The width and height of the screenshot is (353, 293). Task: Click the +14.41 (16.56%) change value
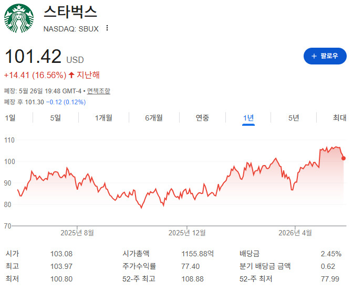click(x=35, y=75)
